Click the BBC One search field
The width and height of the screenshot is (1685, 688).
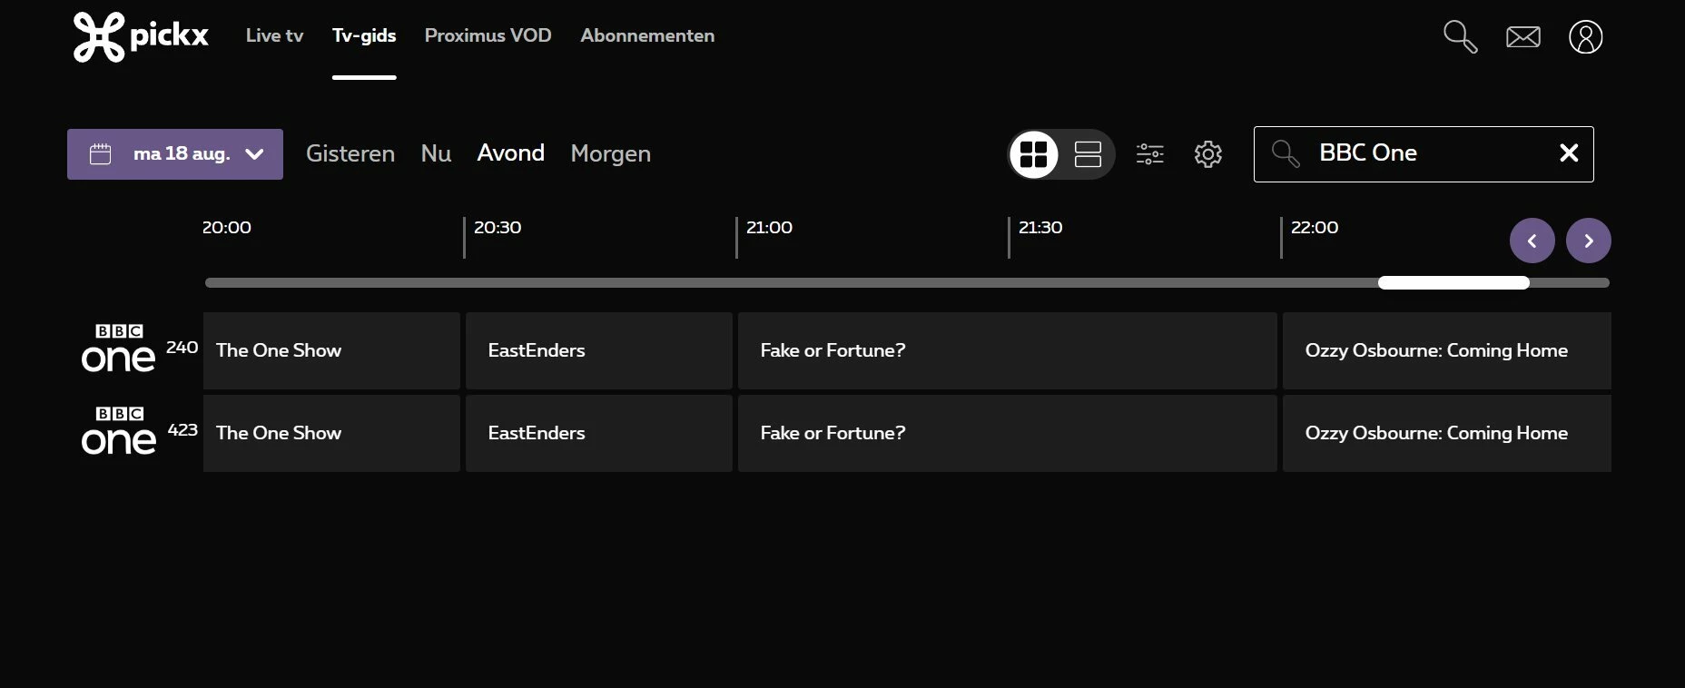pos(1423,154)
